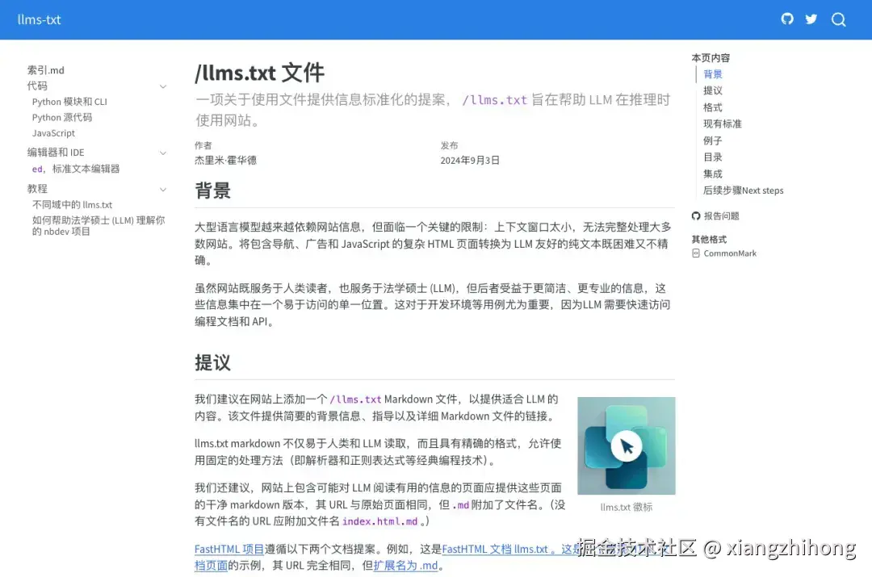
Task: Jump to 目录 in page contents
Action: click(712, 157)
